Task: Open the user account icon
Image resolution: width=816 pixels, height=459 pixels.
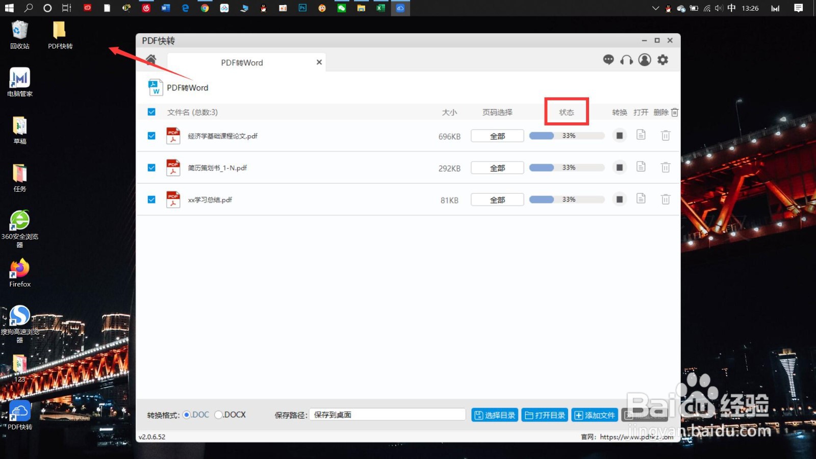Action: coord(645,60)
